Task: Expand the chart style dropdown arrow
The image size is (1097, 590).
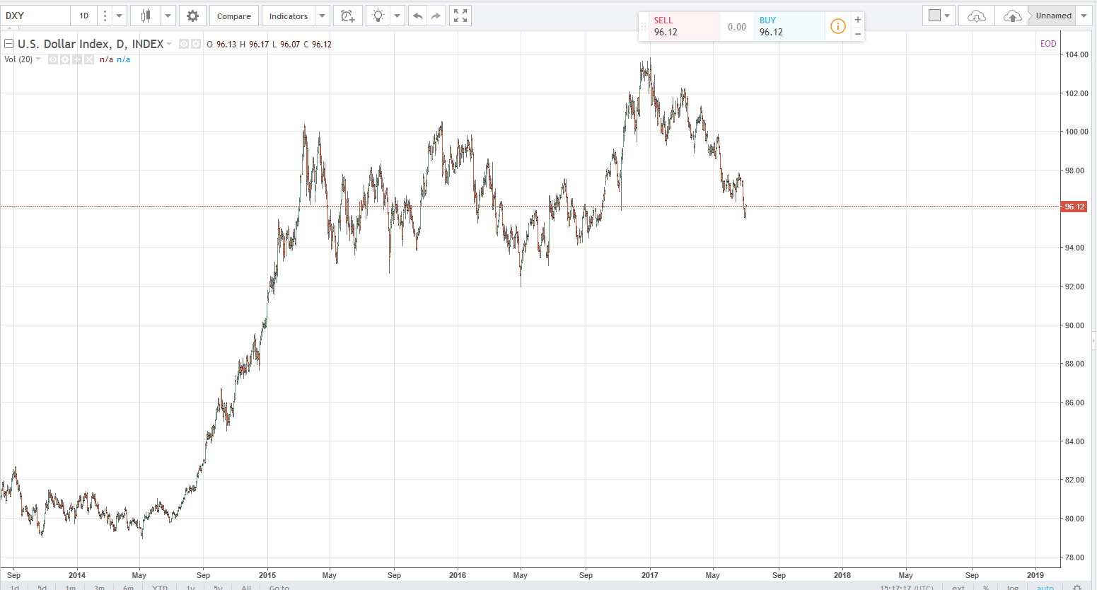Action: point(168,16)
